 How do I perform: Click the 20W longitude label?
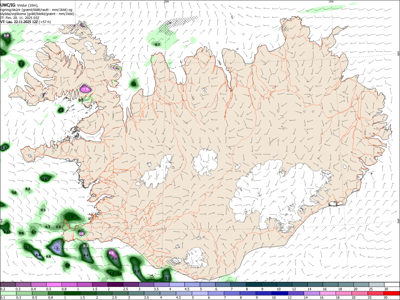(166, 2)
